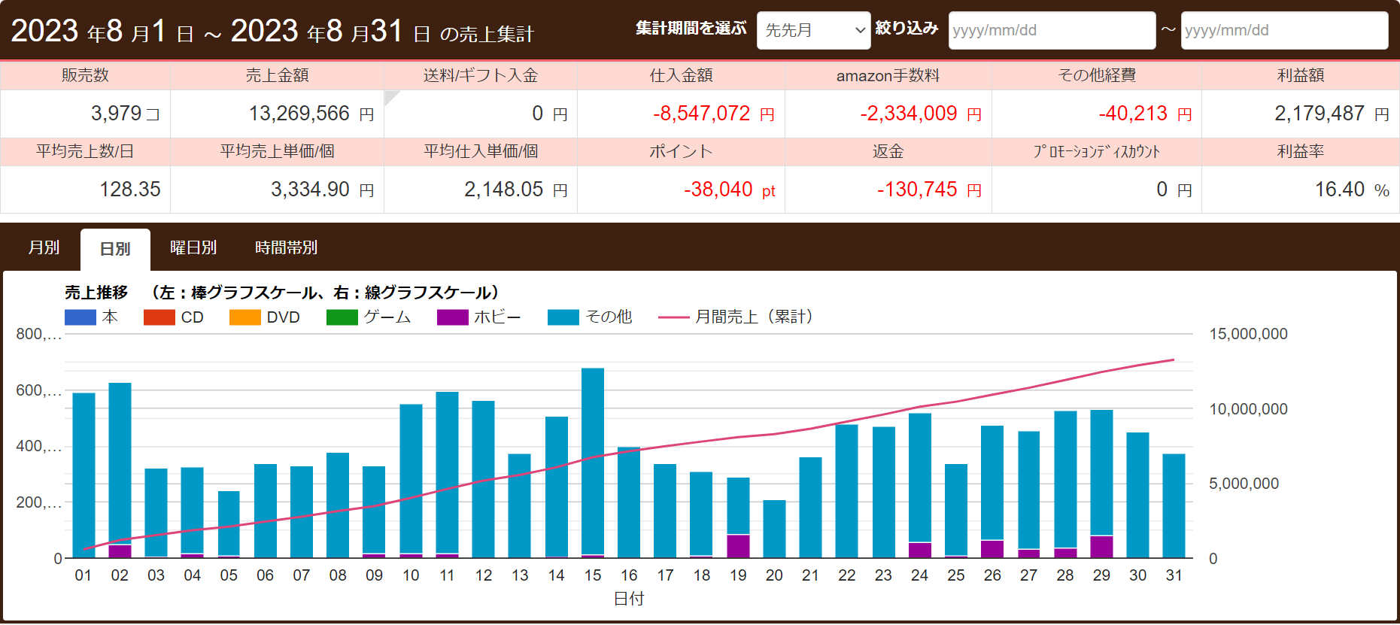1400x625 pixels.
Task: Open the 曜日別 tab
Action: pyautogui.click(x=193, y=247)
